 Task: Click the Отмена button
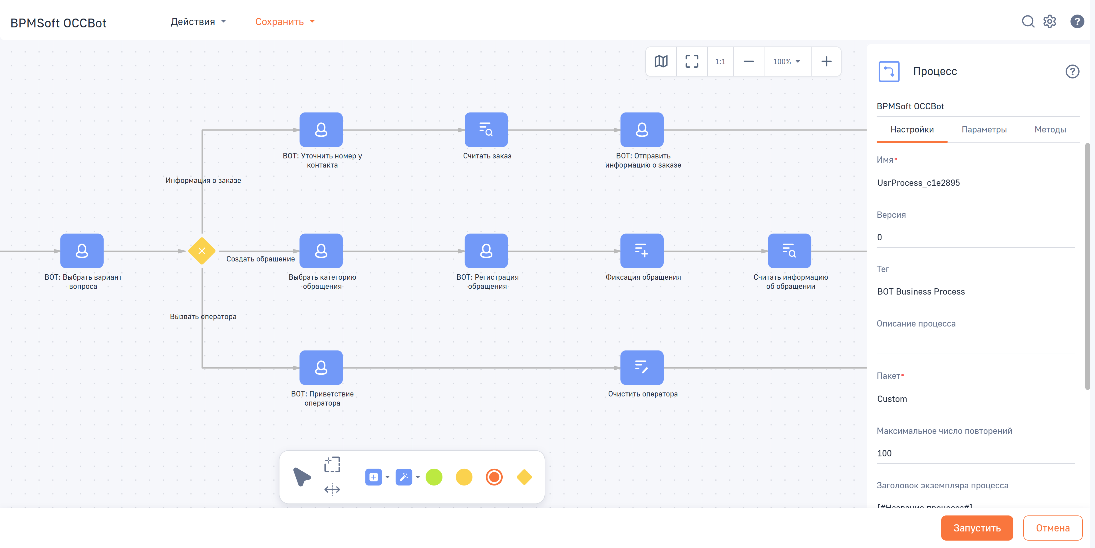[1052, 528]
